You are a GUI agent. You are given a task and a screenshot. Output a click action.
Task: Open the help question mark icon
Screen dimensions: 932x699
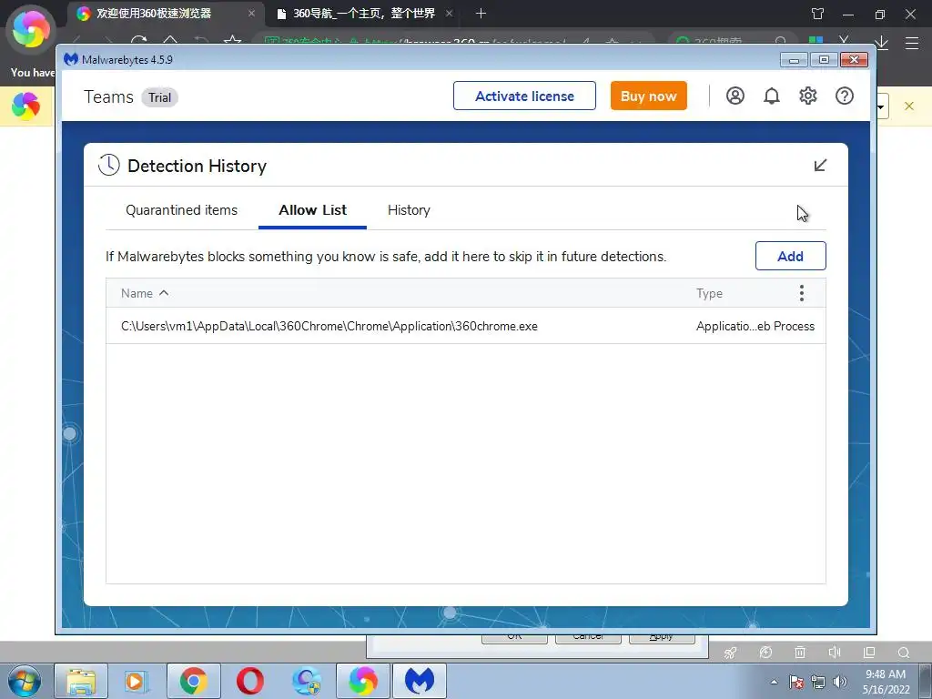coord(844,96)
